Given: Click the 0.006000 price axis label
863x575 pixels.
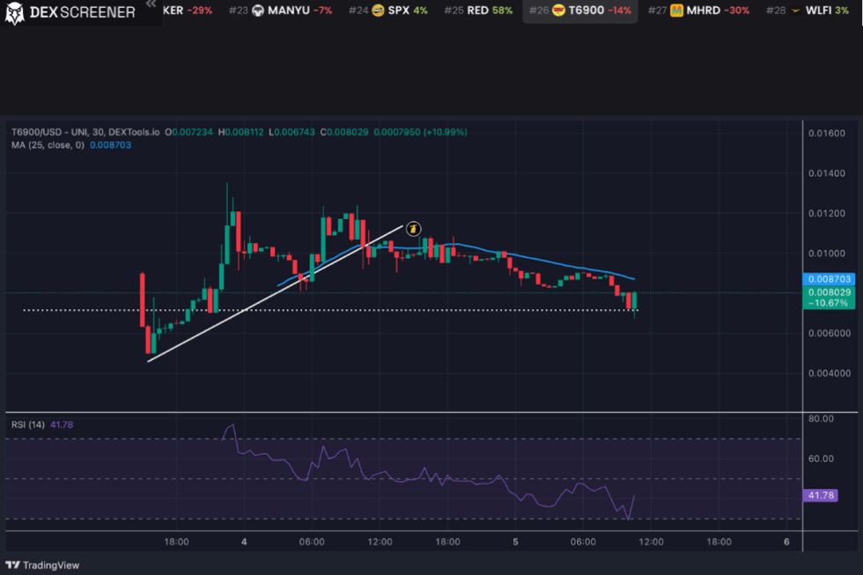Looking at the screenshot, I should click(x=829, y=333).
